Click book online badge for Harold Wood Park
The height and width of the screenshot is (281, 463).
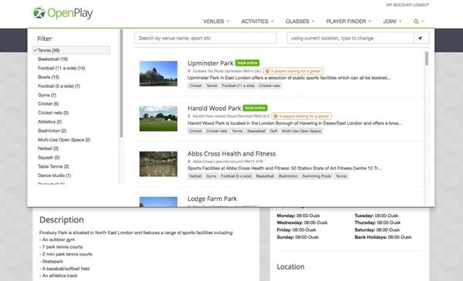click(255, 108)
